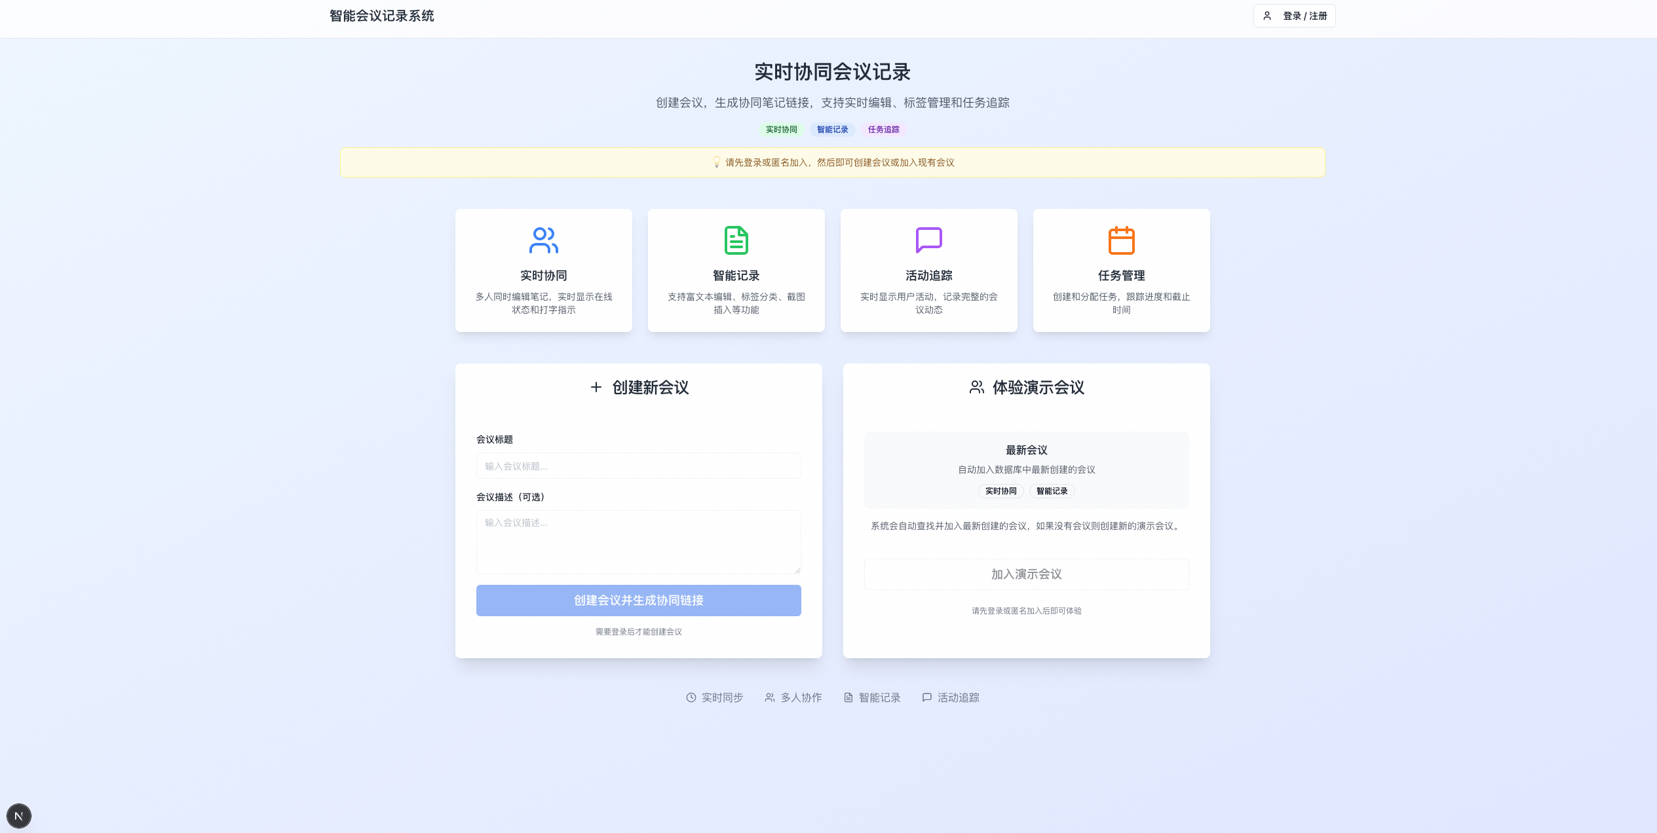Click the footer 多人协作 people icon
1657x833 pixels.
[770, 697]
